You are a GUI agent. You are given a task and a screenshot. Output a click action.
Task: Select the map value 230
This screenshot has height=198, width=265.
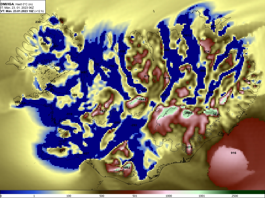38,22
